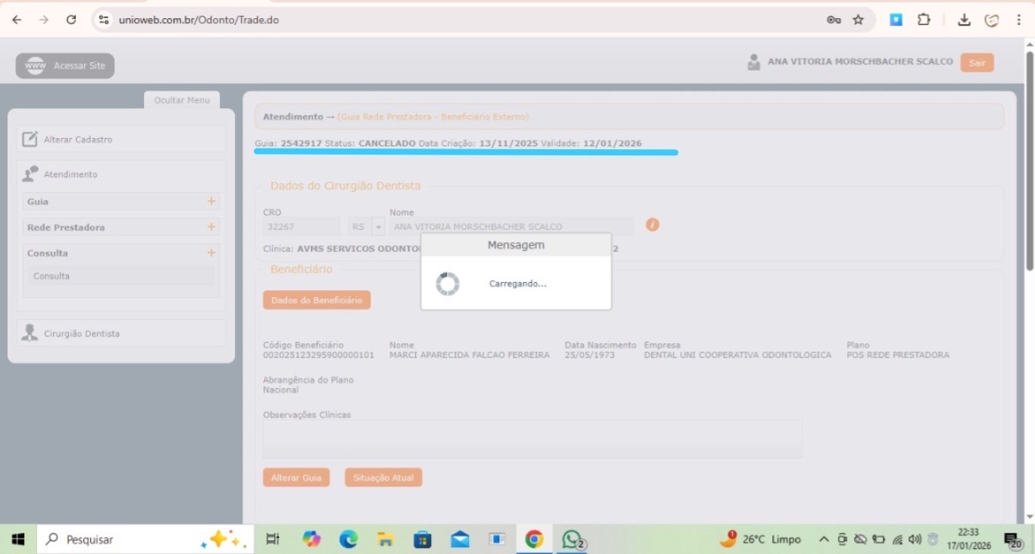
Task: Click the CANCELADO status text
Action: pyautogui.click(x=386, y=143)
